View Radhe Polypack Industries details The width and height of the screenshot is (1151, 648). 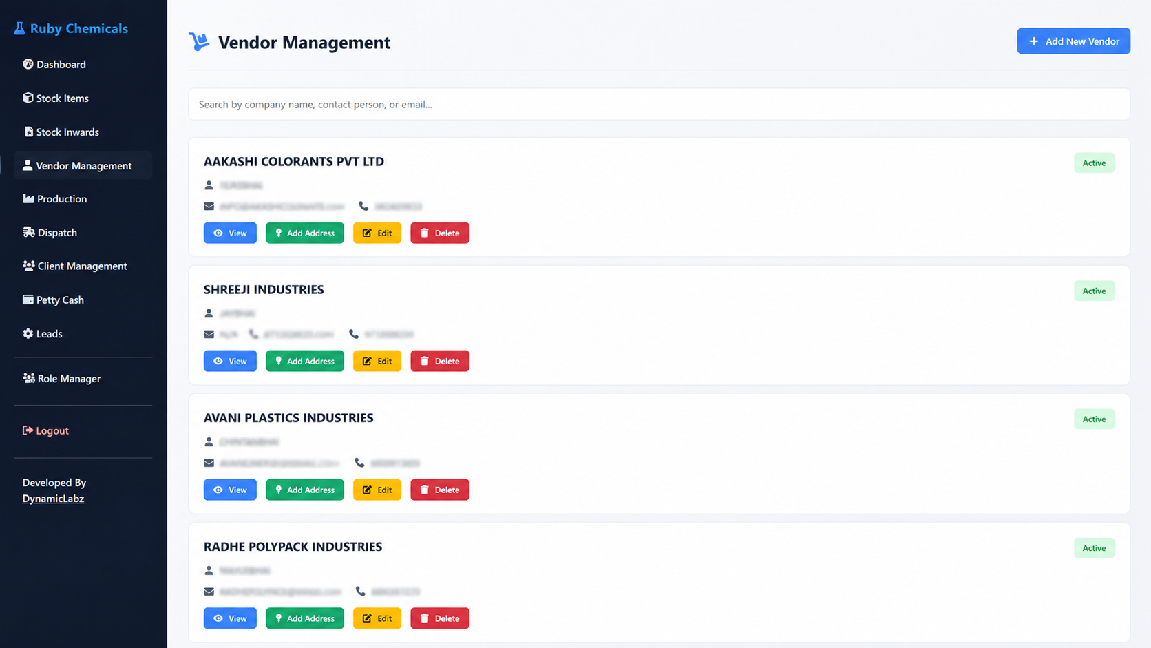pos(230,618)
